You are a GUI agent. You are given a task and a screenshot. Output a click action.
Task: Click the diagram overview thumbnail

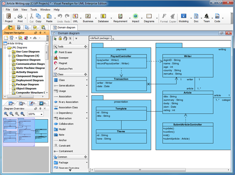coord(25,132)
